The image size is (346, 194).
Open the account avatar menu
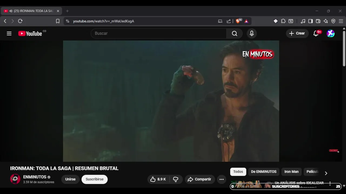[331, 33]
